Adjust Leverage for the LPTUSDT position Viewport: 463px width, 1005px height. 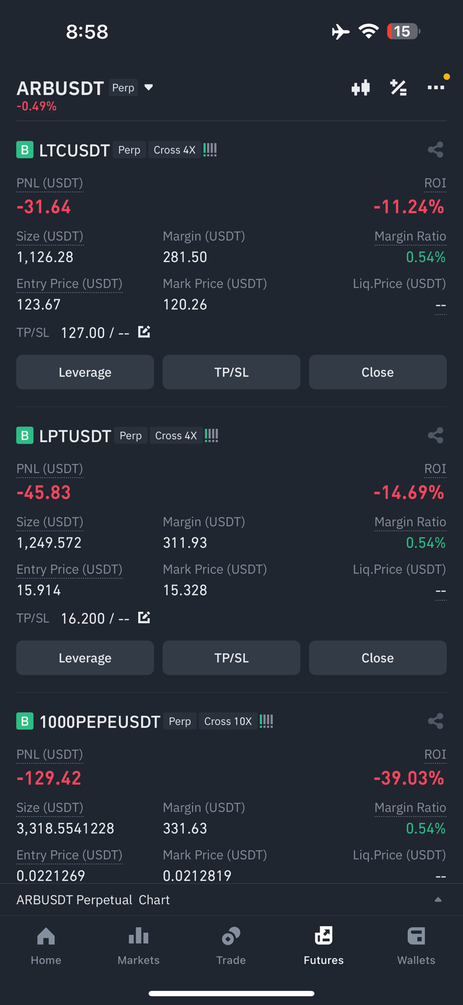click(85, 657)
